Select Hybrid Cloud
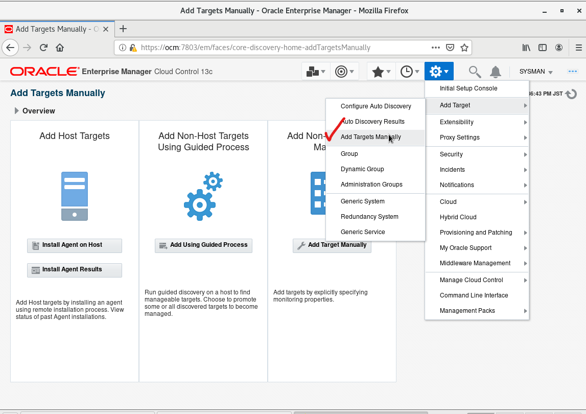 pos(477,217)
